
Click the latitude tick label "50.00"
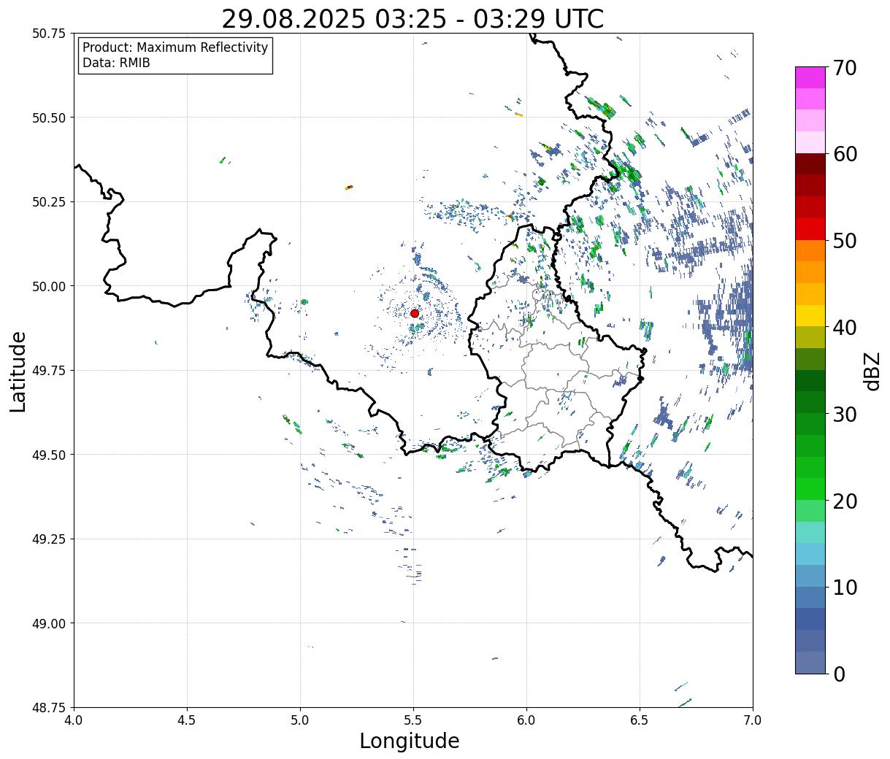pos(49,286)
